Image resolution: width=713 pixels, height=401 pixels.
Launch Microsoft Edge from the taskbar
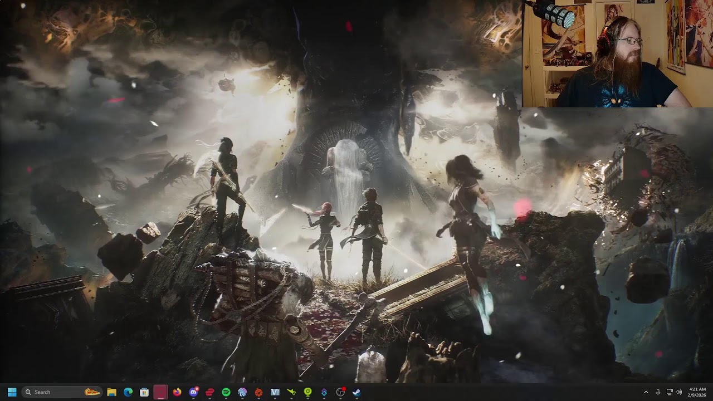128,392
